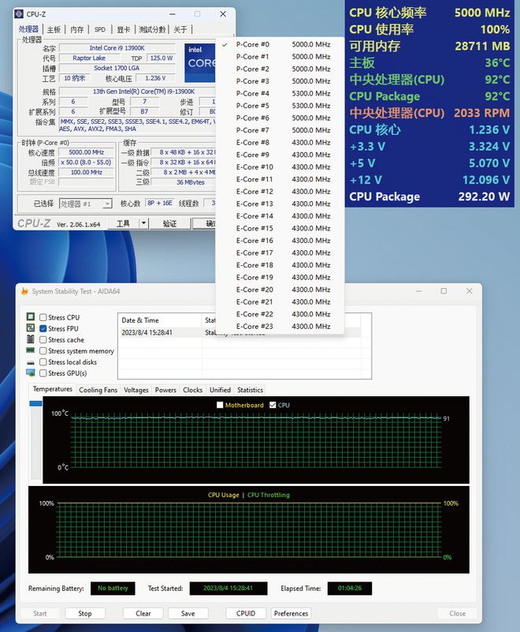520x632 pixels.
Task: Select P-Core #0 in the clock menu
Action: (x=280, y=44)
